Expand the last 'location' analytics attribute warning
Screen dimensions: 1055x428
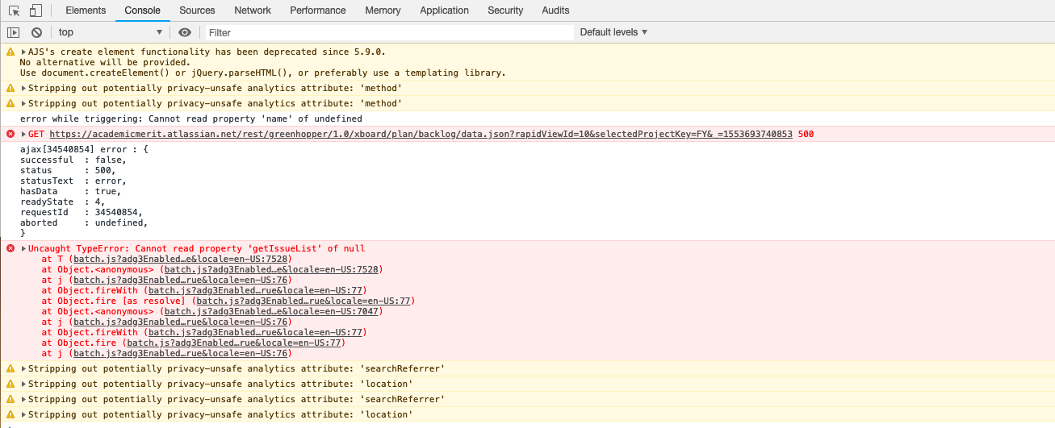click(x=24, y=415)
